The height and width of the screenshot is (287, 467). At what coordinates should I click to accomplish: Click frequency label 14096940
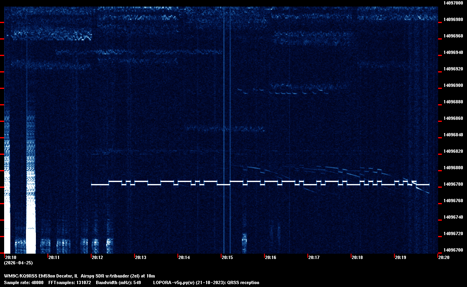tap(453, 52)
